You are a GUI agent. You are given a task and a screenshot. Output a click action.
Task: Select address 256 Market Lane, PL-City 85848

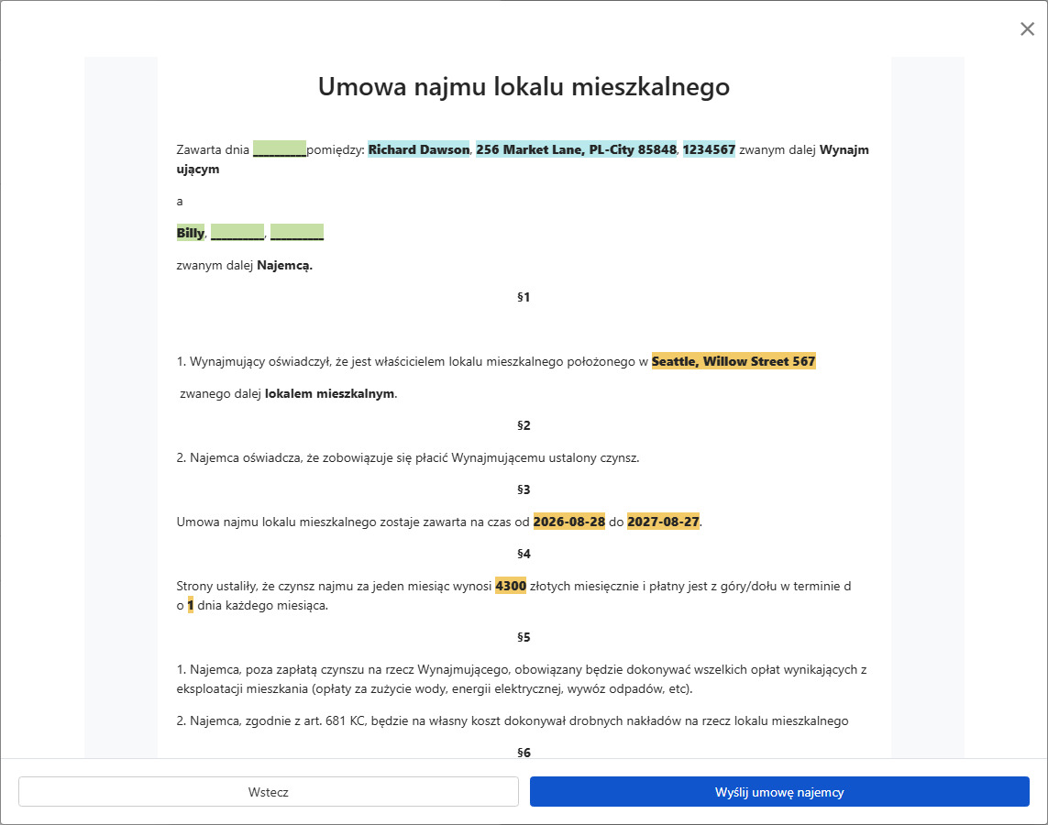tap(576, 149)
